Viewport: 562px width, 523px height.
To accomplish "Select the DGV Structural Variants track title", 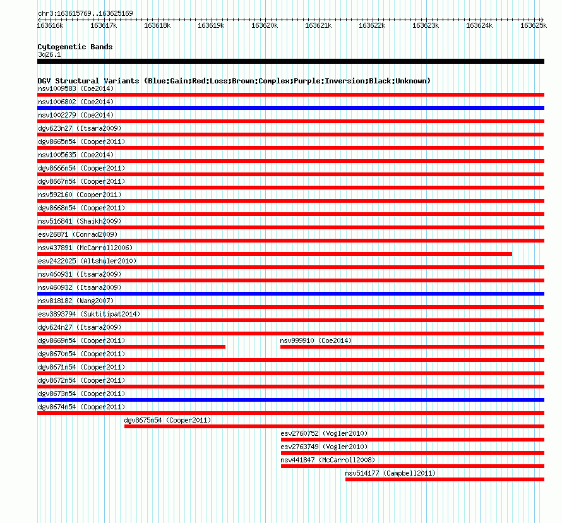I will tap(234, 81).
